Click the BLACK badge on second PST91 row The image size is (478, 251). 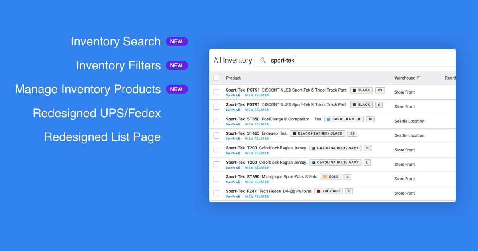click(361, 104)
